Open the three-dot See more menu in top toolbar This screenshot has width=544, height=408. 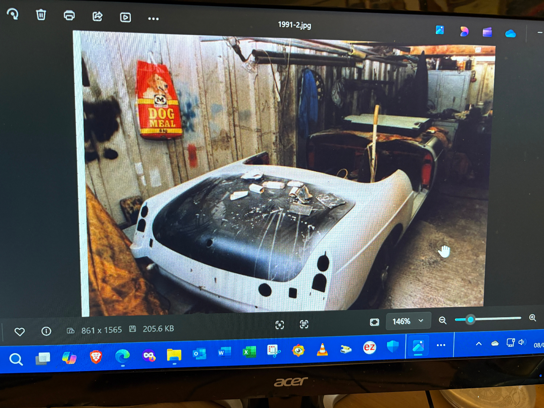pos(153,19)
